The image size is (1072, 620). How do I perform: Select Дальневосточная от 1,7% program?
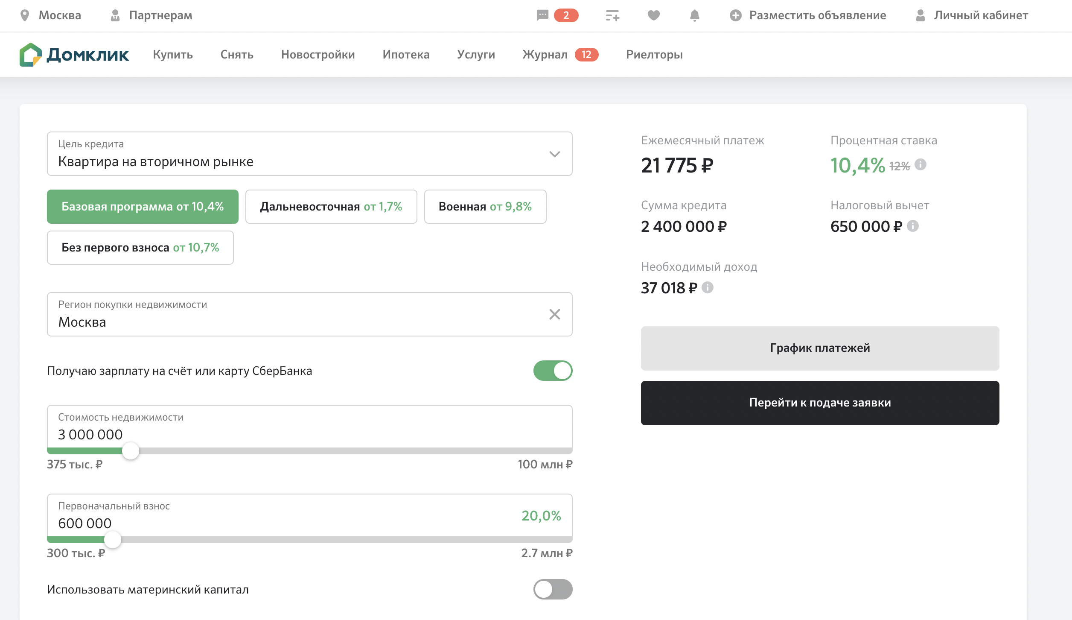click(x=331, y=207)
